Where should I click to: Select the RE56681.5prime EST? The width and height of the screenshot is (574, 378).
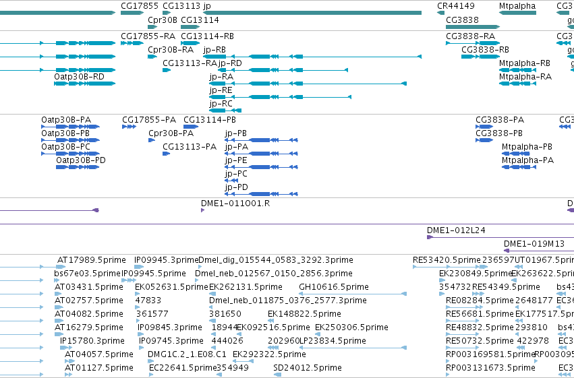pos(462,321)
